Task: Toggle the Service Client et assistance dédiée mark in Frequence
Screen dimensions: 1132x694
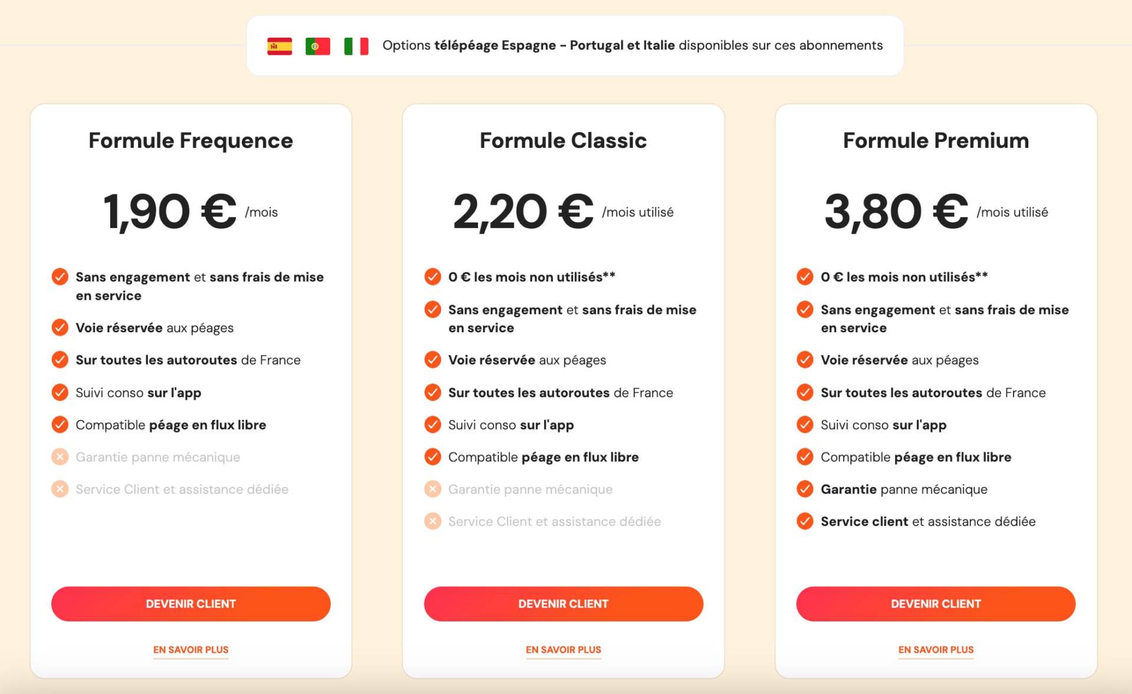Action: [60, 489]
